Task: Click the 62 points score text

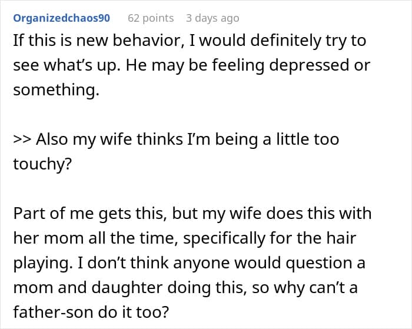Action: [x=151, y=18]
